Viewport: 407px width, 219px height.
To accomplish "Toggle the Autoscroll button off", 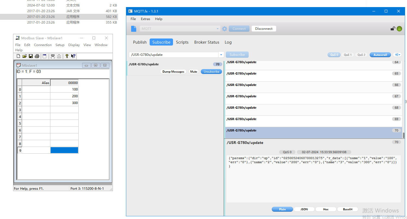I will pyautogui.click(x=380, y=55).
